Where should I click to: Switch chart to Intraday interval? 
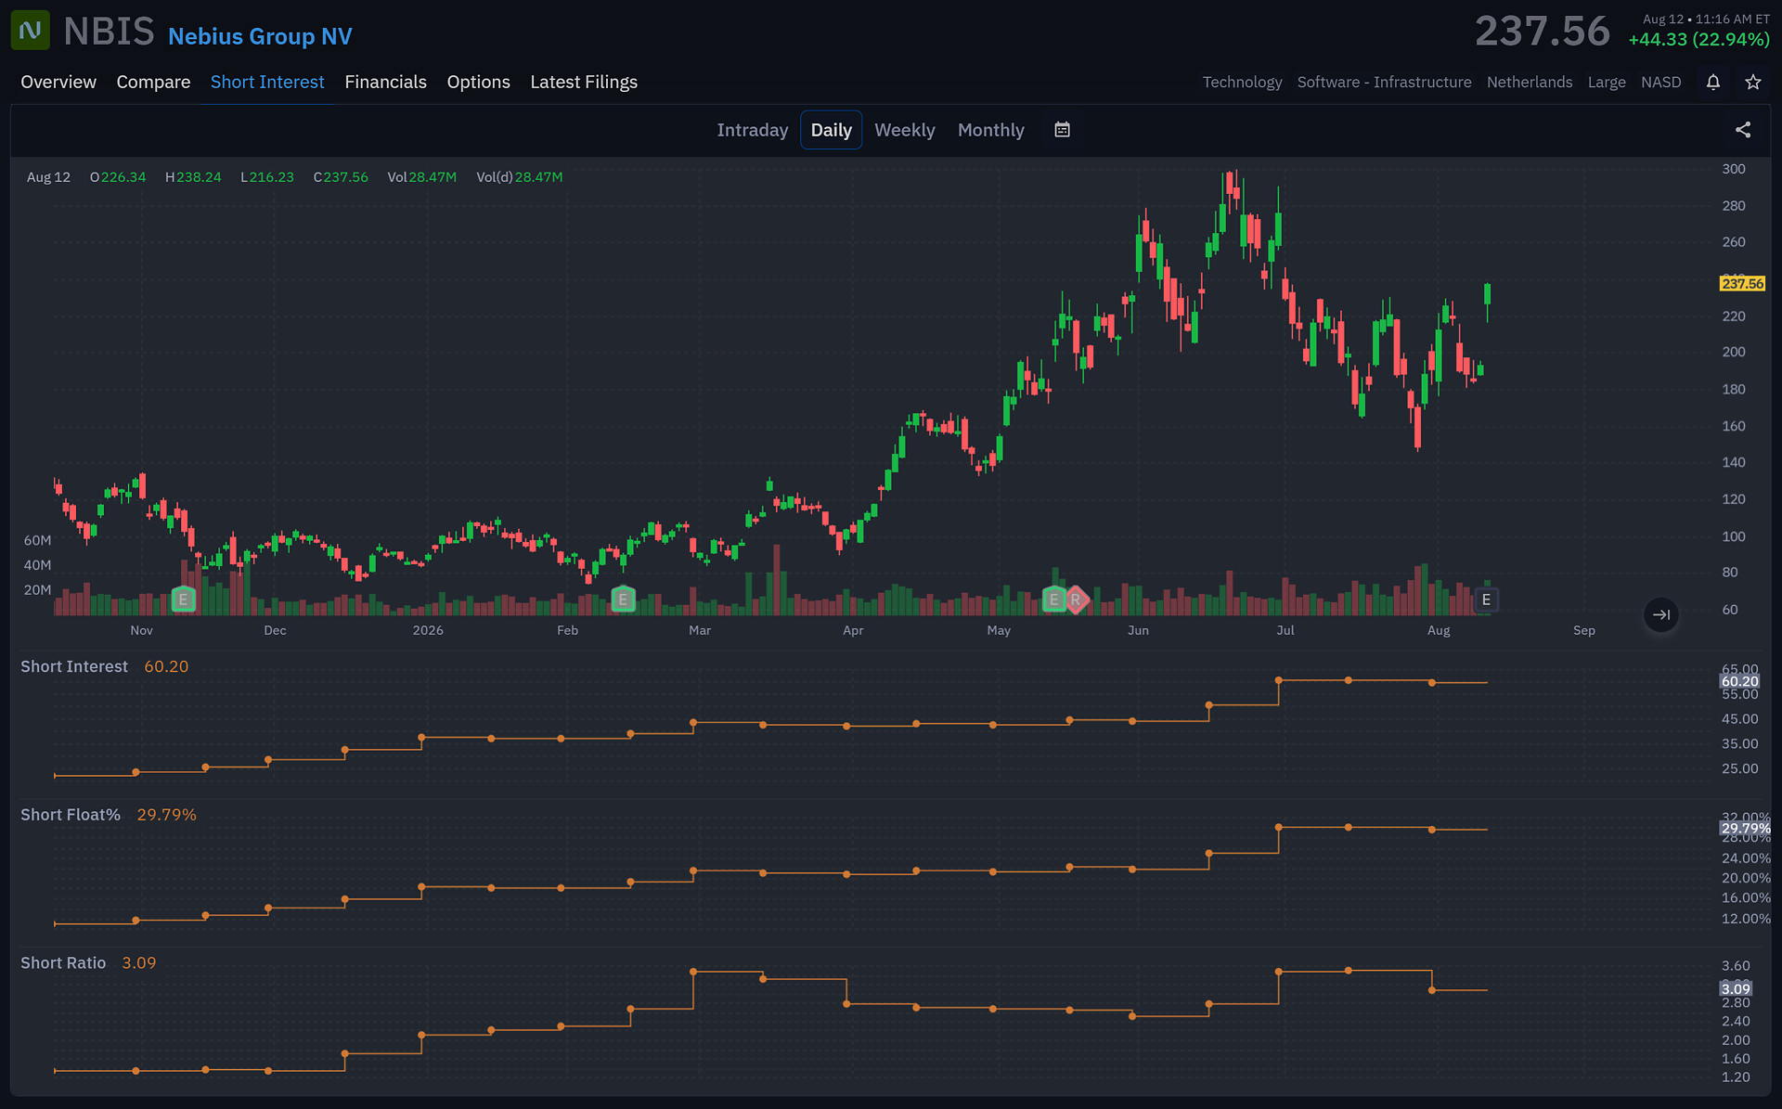pyautogui.click(x=752, y=130)
